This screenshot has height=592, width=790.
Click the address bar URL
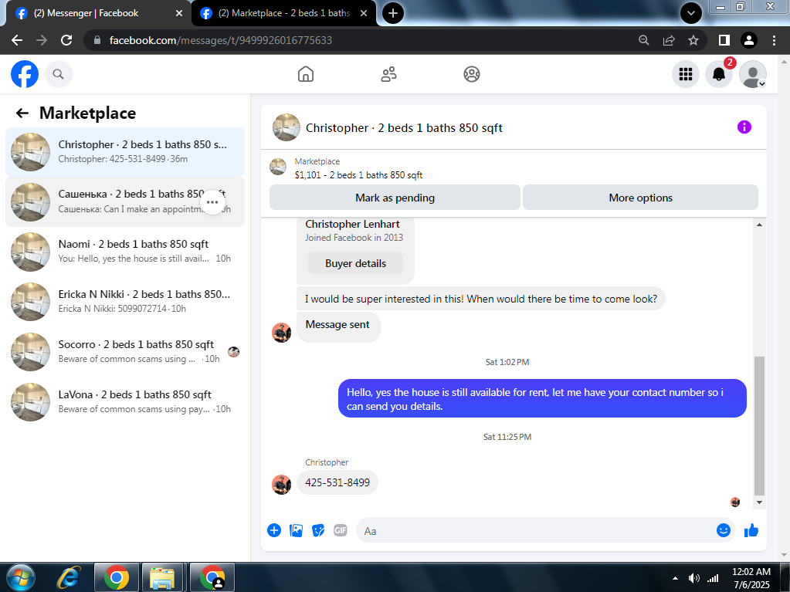coord(220,40)
